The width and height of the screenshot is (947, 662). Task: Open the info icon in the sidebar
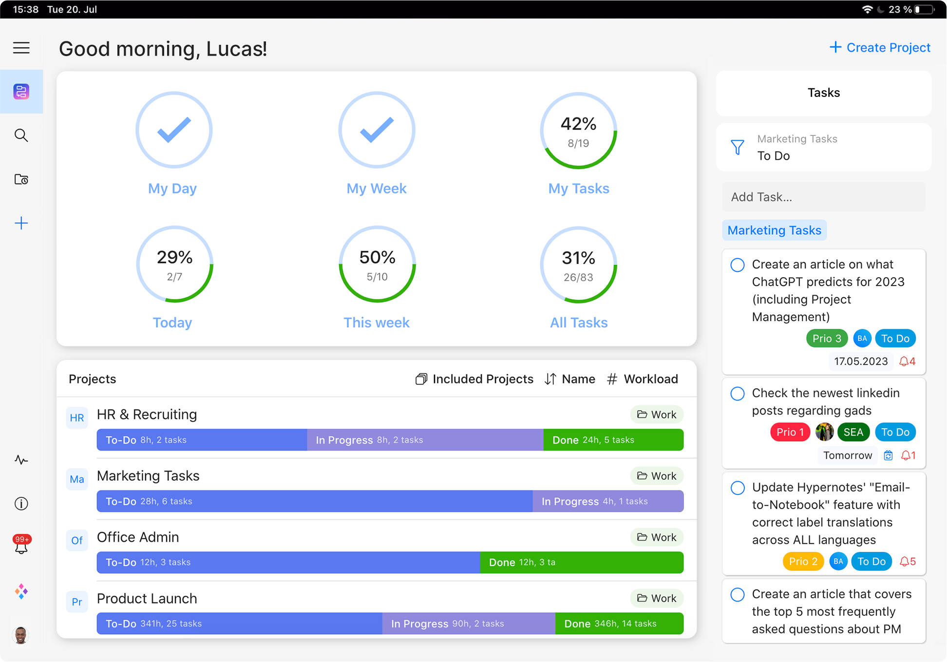(x=21, y=504)
